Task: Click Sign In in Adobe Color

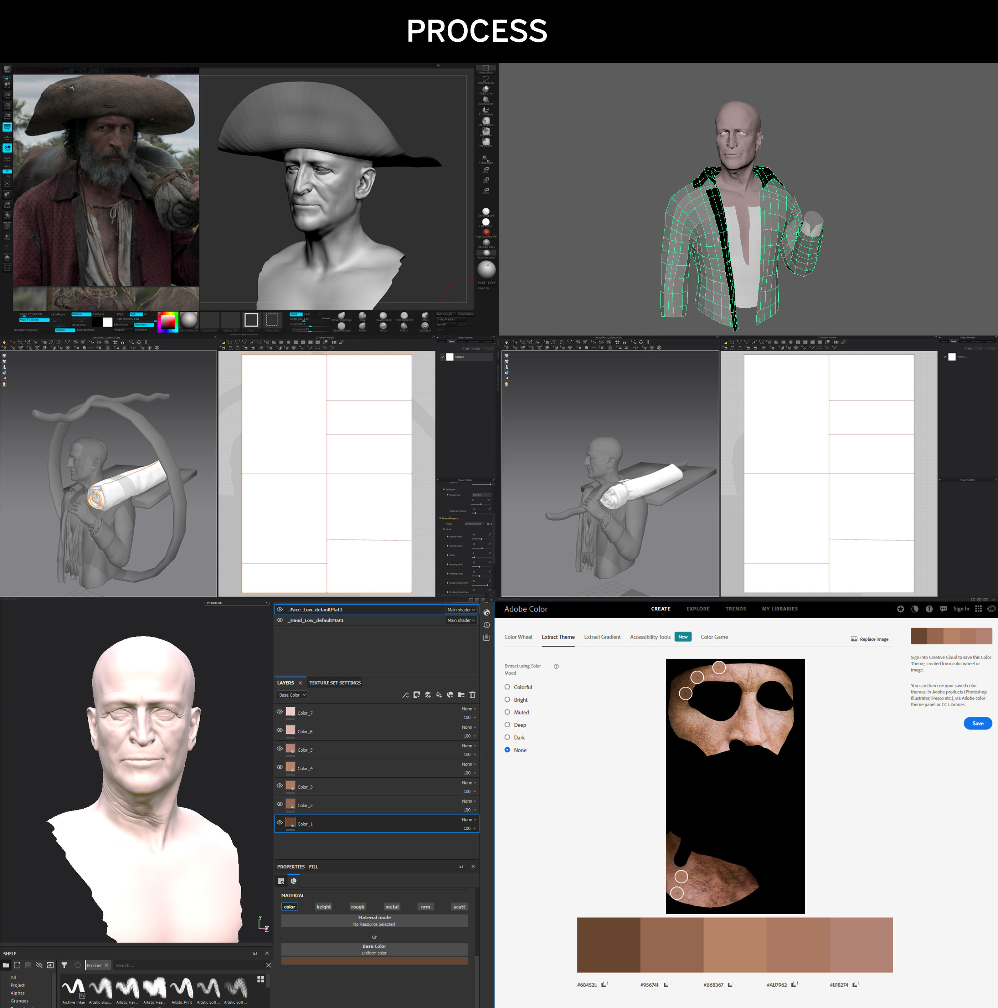Action: pos(961,609)
